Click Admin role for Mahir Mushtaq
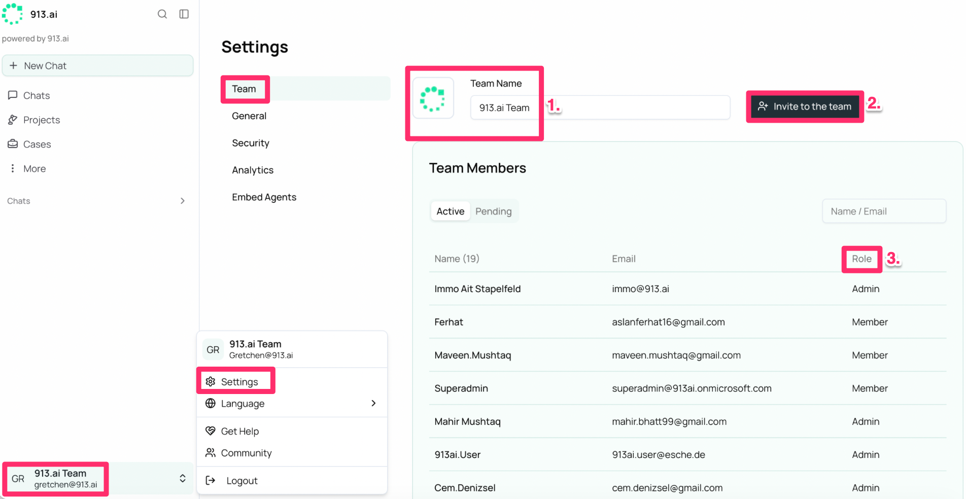This screenshot has height=499, width=966. click(866, 421)
